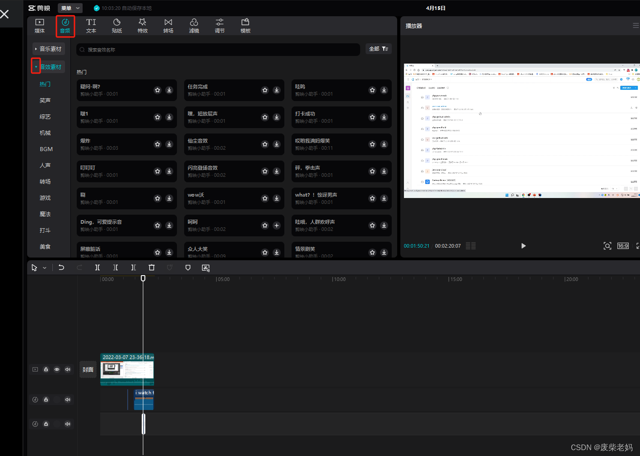Expand the 音乐素材 music section
Screen dimensions: 640x456
(x=49, y=49)
